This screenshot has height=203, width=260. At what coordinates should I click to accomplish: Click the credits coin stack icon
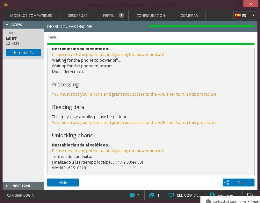152,195
